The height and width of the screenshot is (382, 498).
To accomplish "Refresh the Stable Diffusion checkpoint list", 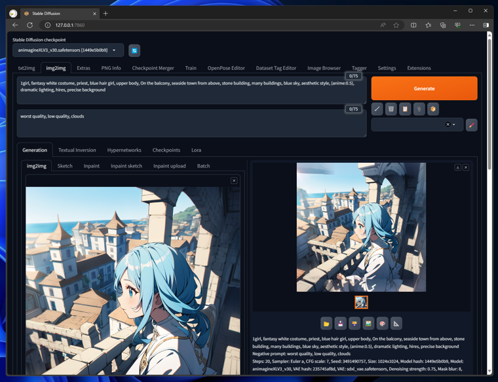I will coord(134,51).
